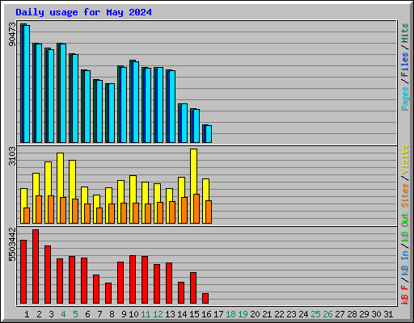Select day 31 on the date axis
This screenshot has width=414, height=323.
pos(388,314)
